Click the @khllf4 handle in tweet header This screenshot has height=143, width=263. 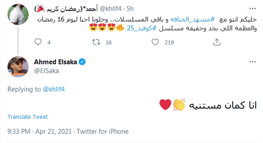click(x=110, y=9)
